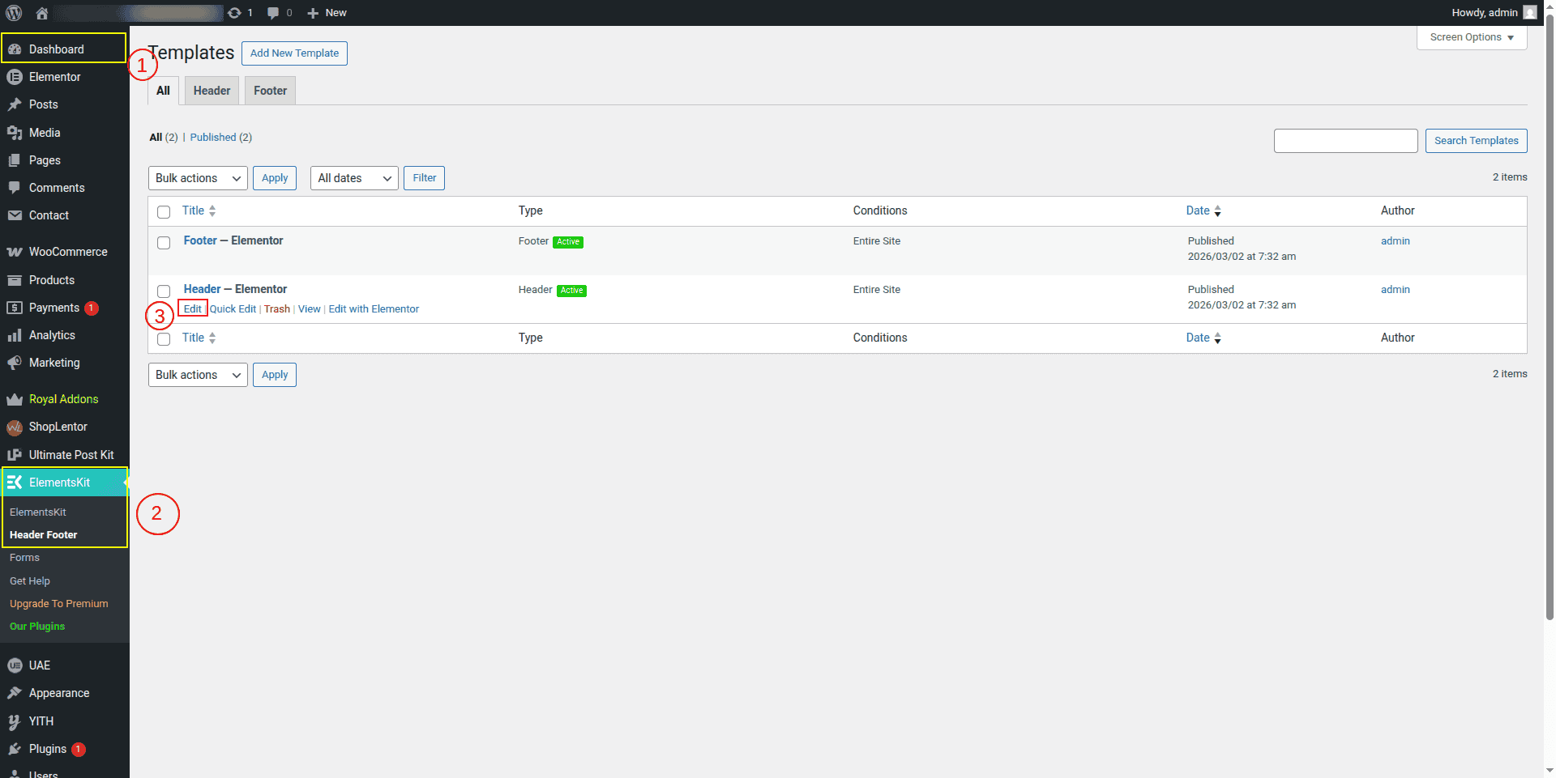Click the Plugins plug icon in sidebar
The width and height of the screenshot is (1556, 778).
coord(15,749)
